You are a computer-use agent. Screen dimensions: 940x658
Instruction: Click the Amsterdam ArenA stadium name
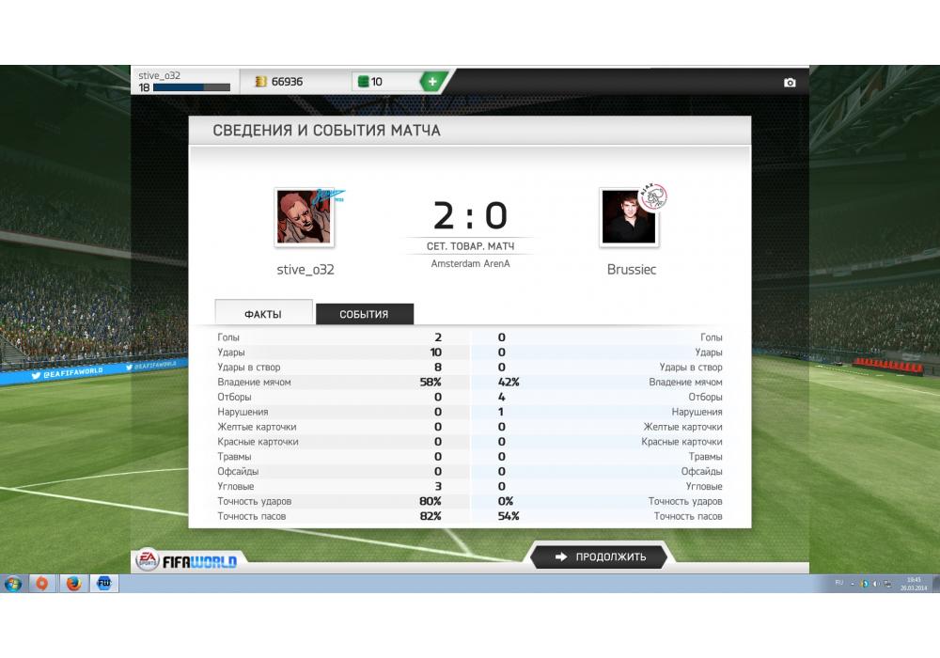pyautogui.click(x=471, y=264)
